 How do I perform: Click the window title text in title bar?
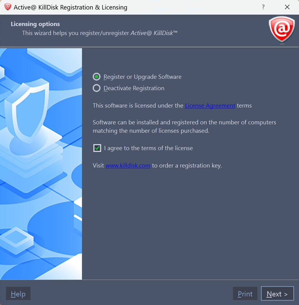click(70, 7)
